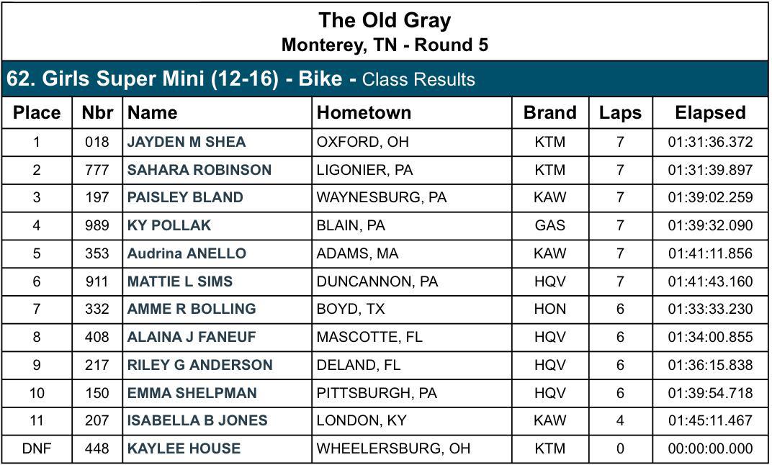Click EMMA SHELPMAN rider link

tap(192, 393)
